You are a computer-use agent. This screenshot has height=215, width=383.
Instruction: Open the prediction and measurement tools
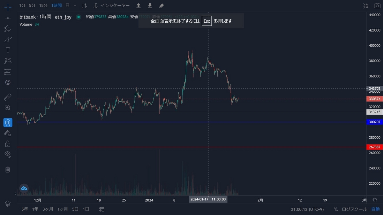tap(8, 72)
